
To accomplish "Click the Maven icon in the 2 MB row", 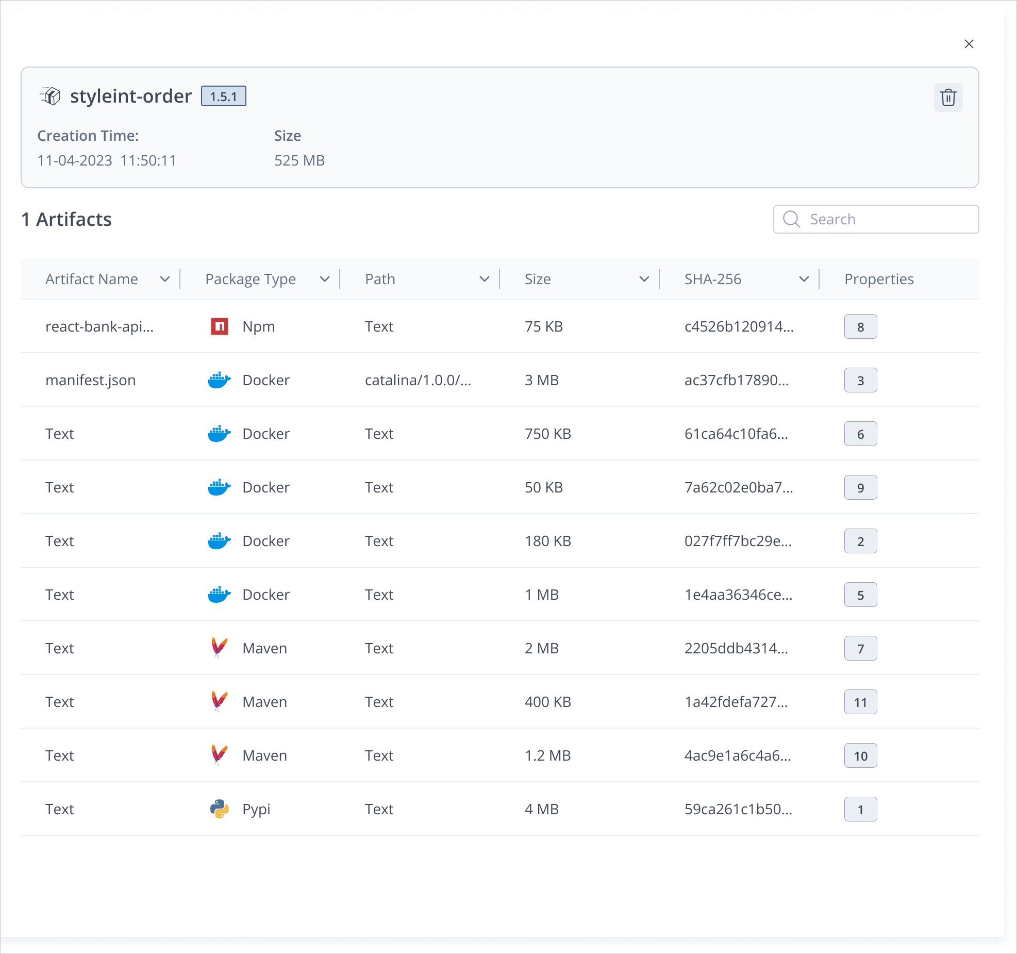I will (x=219, y=648).
